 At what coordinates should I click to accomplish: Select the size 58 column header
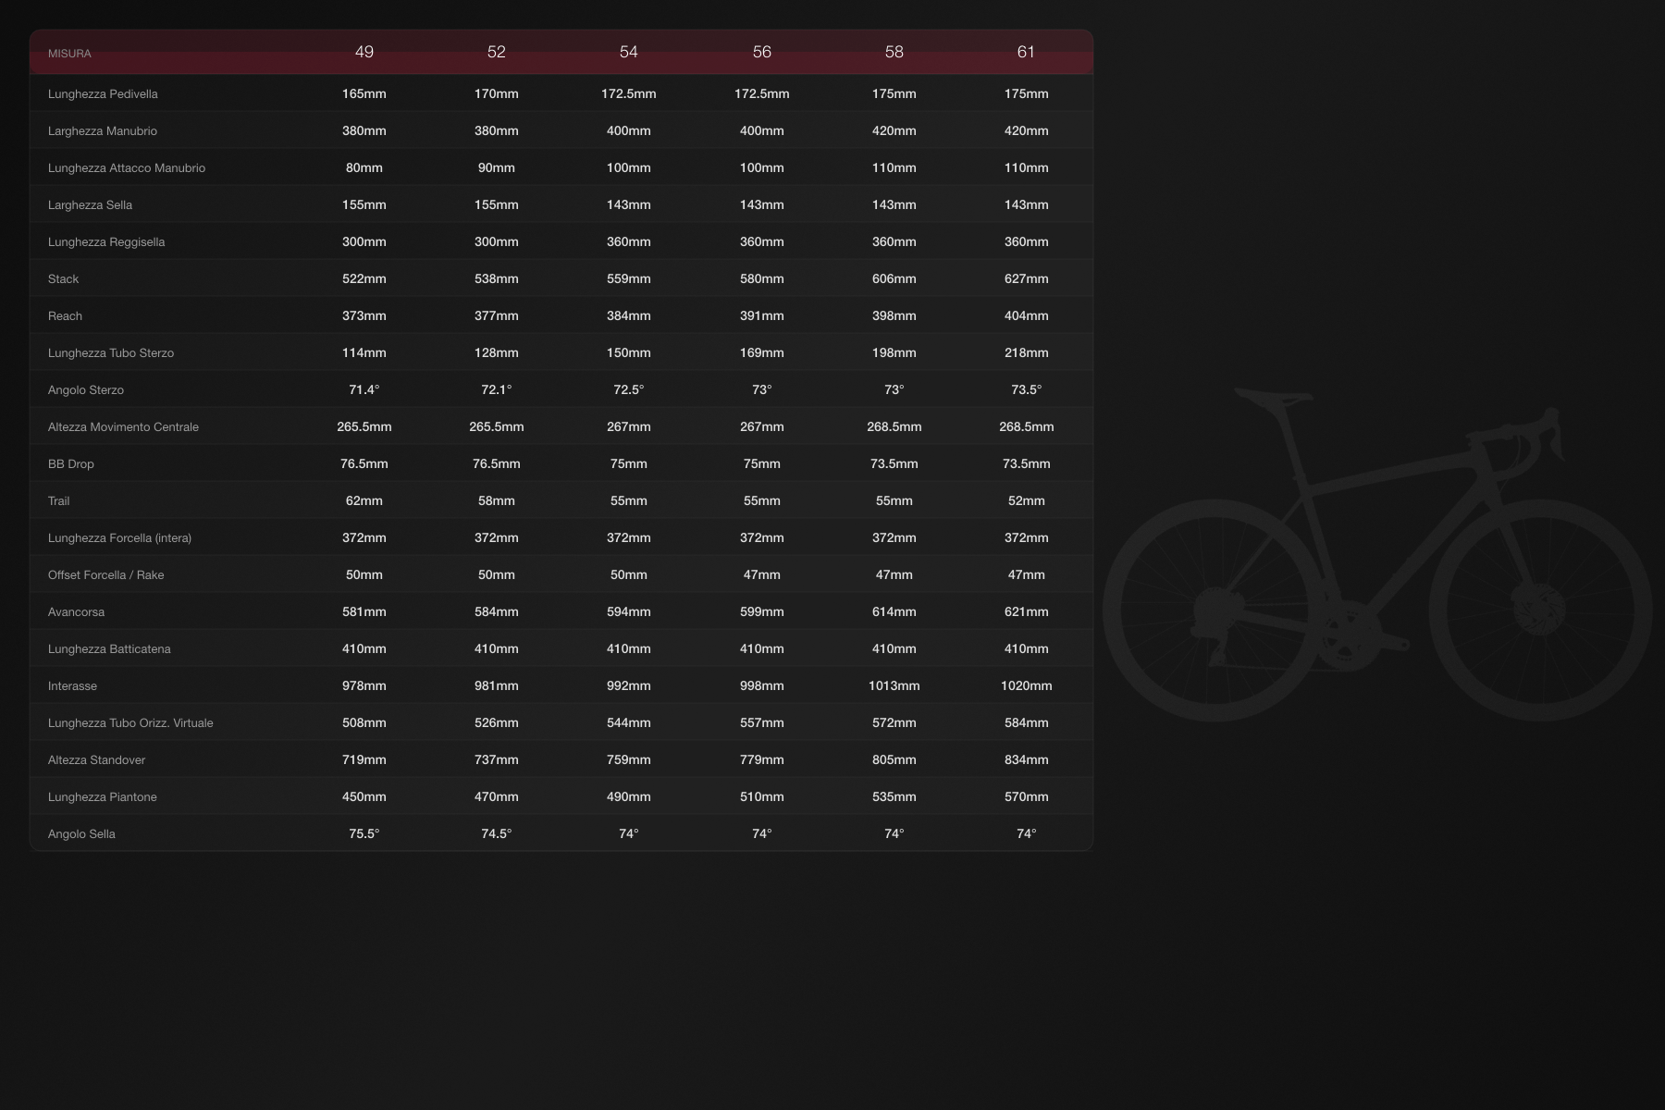[895, 53]
